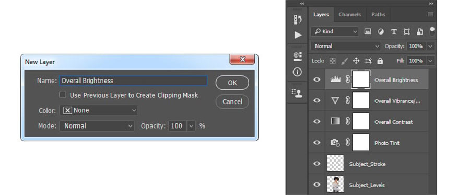The width and height of the screenshot is (457, 195).
Task: Switch to the Paths tab
Action: pos(378,14)
